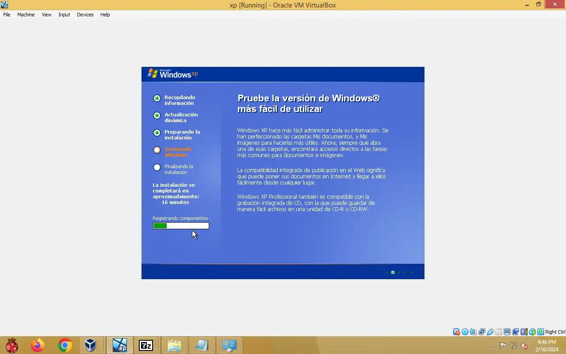Screen dimensions: 566x354
Task: Open 7-Zip from the taskbar
Action: click(146, 345)
